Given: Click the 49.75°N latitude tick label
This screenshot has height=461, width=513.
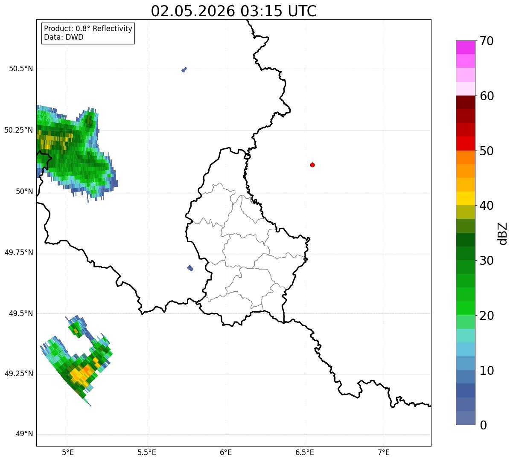Looking at the screenshot, I should click(19, 252).
